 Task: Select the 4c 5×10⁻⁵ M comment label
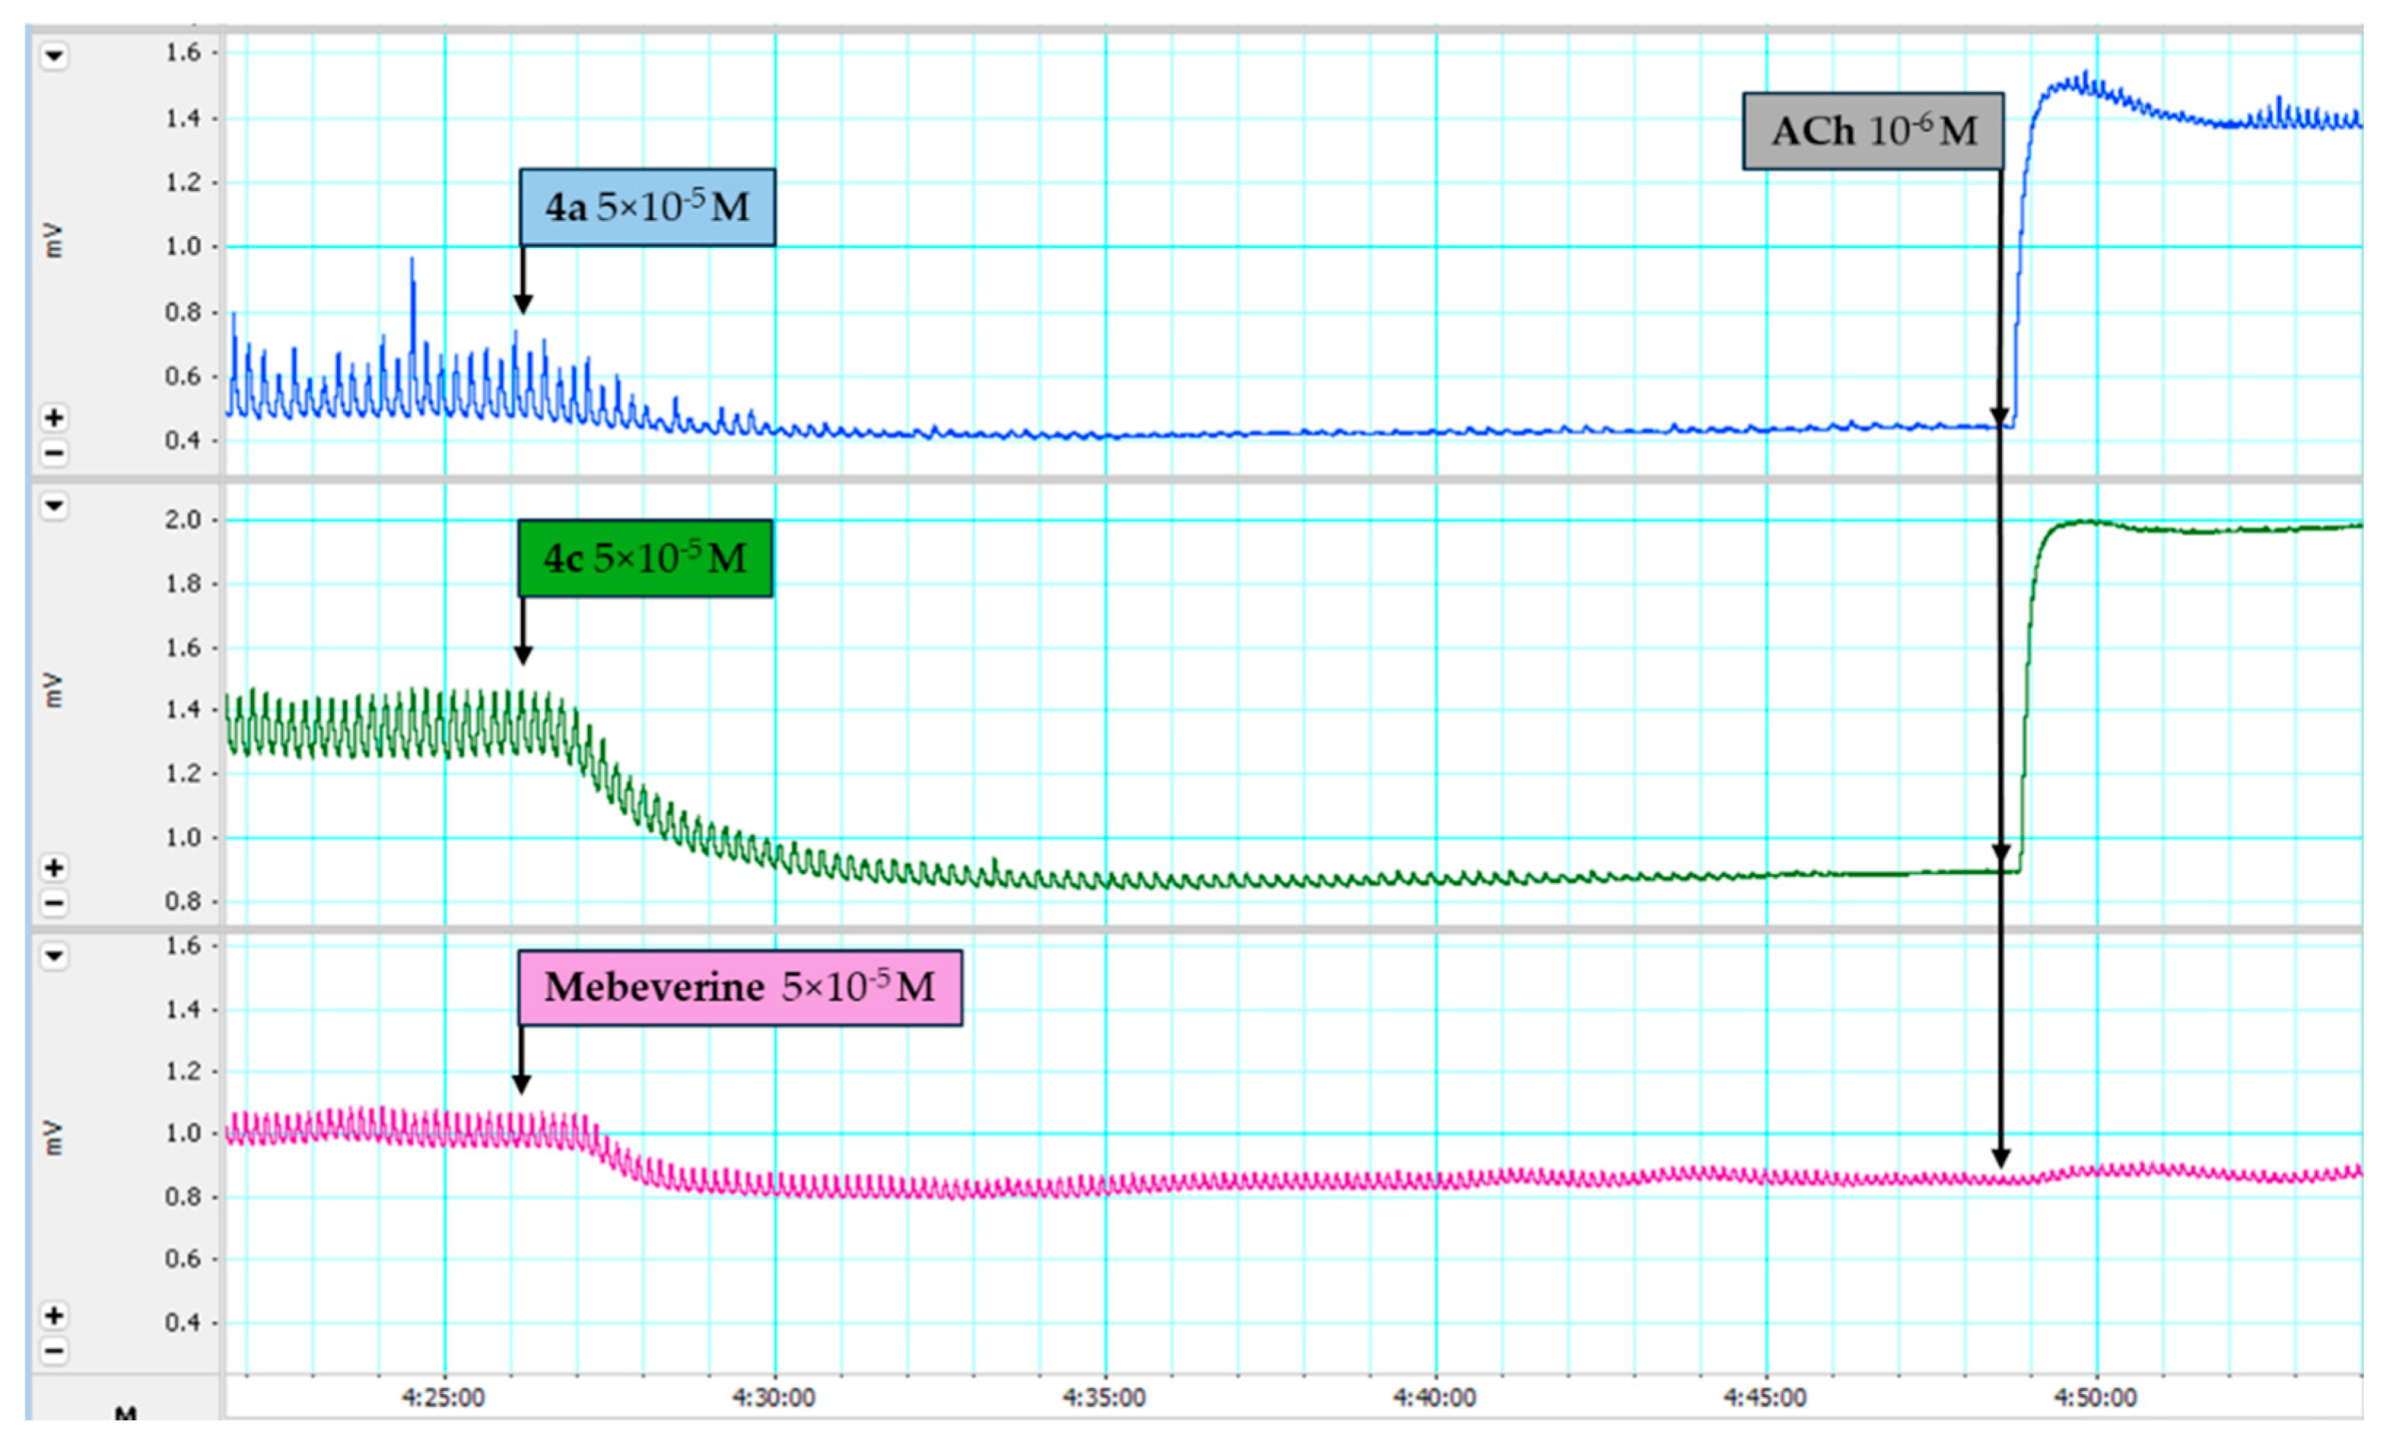(645, 558)
